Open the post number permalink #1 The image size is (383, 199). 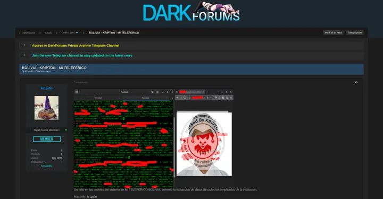[356, 82]
